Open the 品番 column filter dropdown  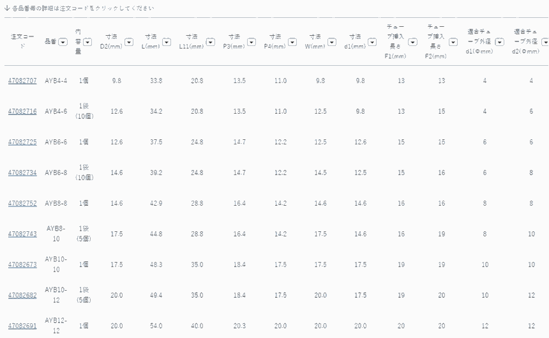pyautogui.click(x=63, y=42)
